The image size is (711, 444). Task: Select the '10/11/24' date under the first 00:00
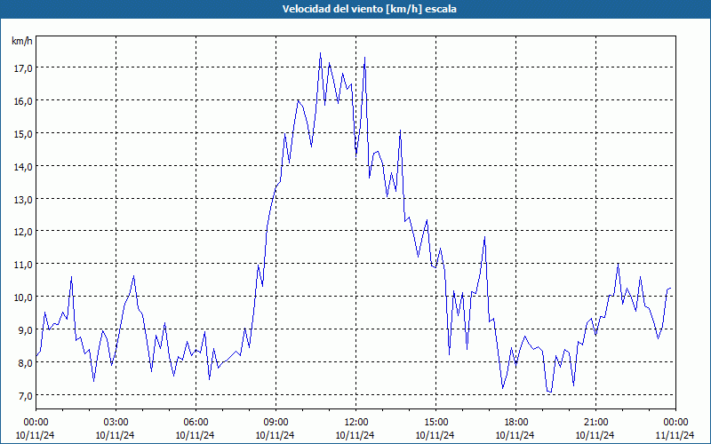click(36, 435)
